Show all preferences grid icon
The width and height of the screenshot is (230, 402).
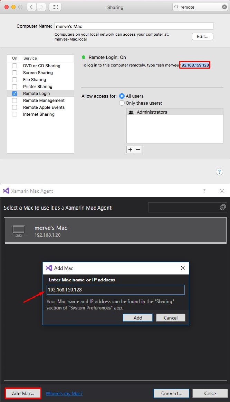point(55,7)
